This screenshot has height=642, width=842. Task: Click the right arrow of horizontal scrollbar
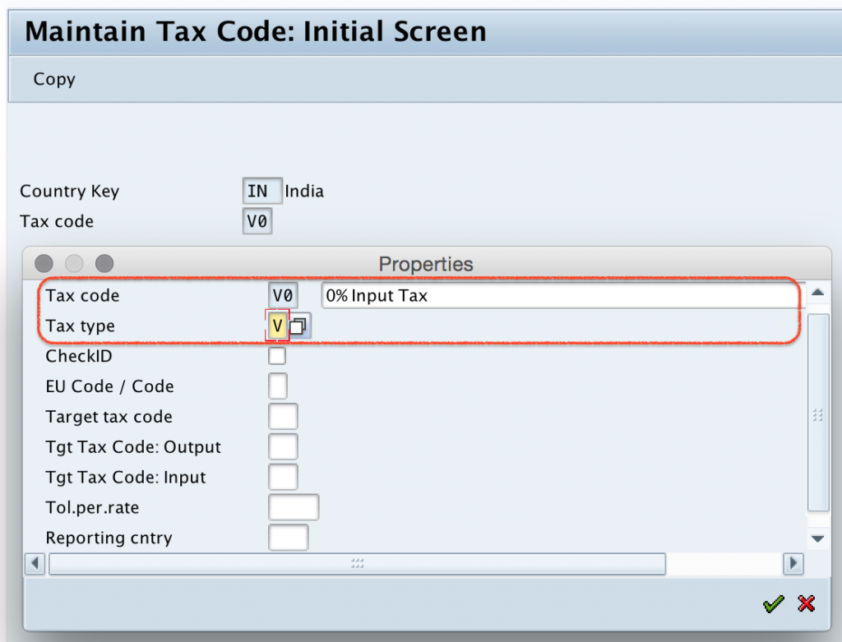coord(793,564)
